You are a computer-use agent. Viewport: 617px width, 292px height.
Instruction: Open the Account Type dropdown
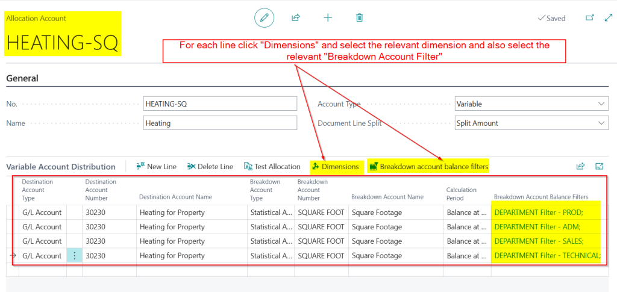[531, 104]
